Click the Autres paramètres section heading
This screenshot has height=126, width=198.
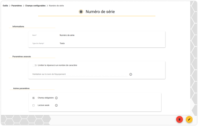tap(21, 88)
